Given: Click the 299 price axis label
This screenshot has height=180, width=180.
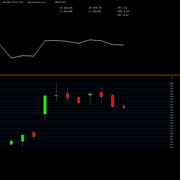Looking at the screenshot, I should [171, 134].
